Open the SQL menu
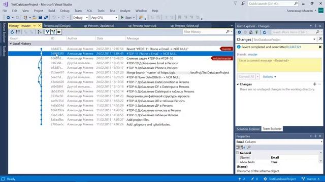325x182 pixels. (x=89, y=11)
